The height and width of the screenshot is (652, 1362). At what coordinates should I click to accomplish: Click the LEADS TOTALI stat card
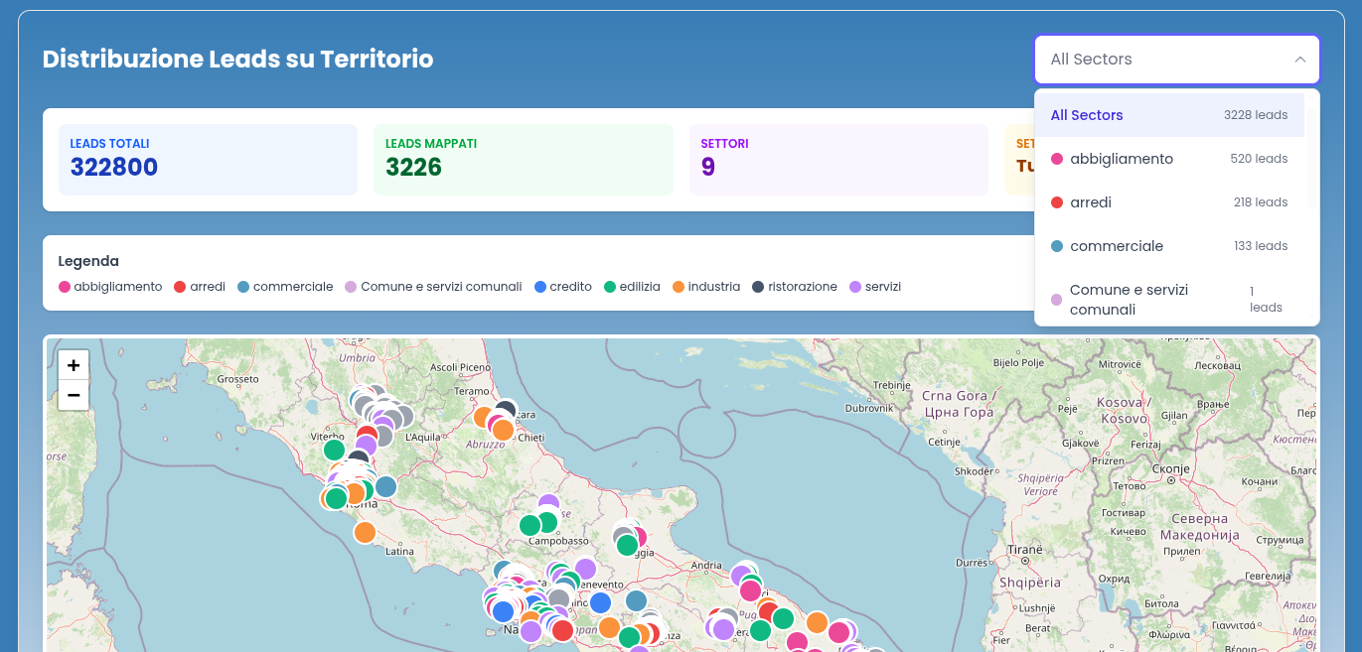(x=208, y=159)
